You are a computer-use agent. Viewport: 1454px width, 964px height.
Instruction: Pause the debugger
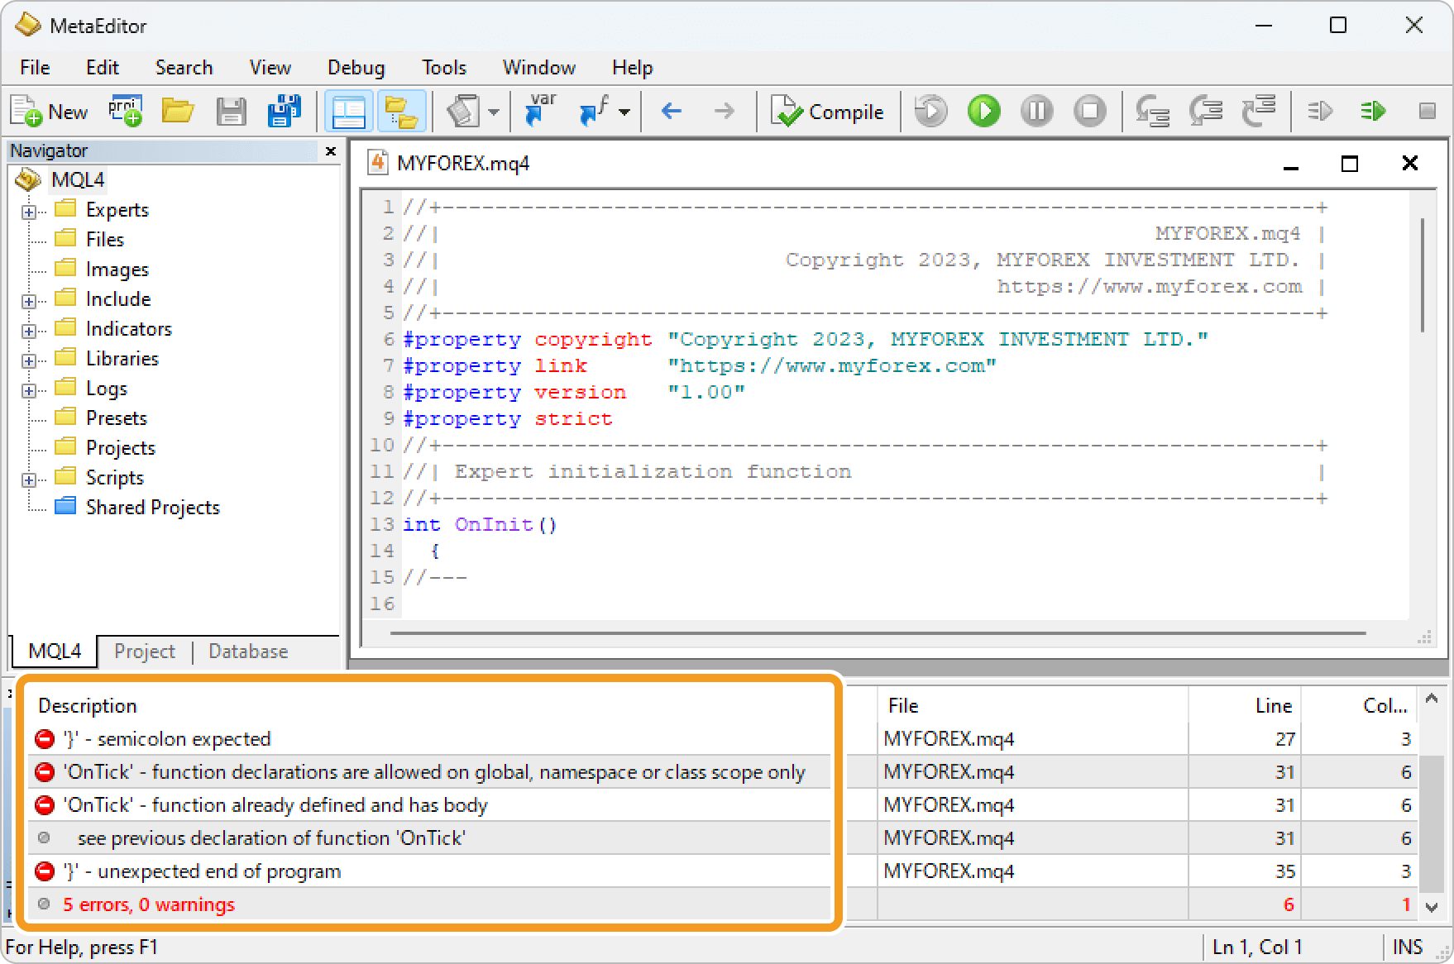tap(1035, 111)
